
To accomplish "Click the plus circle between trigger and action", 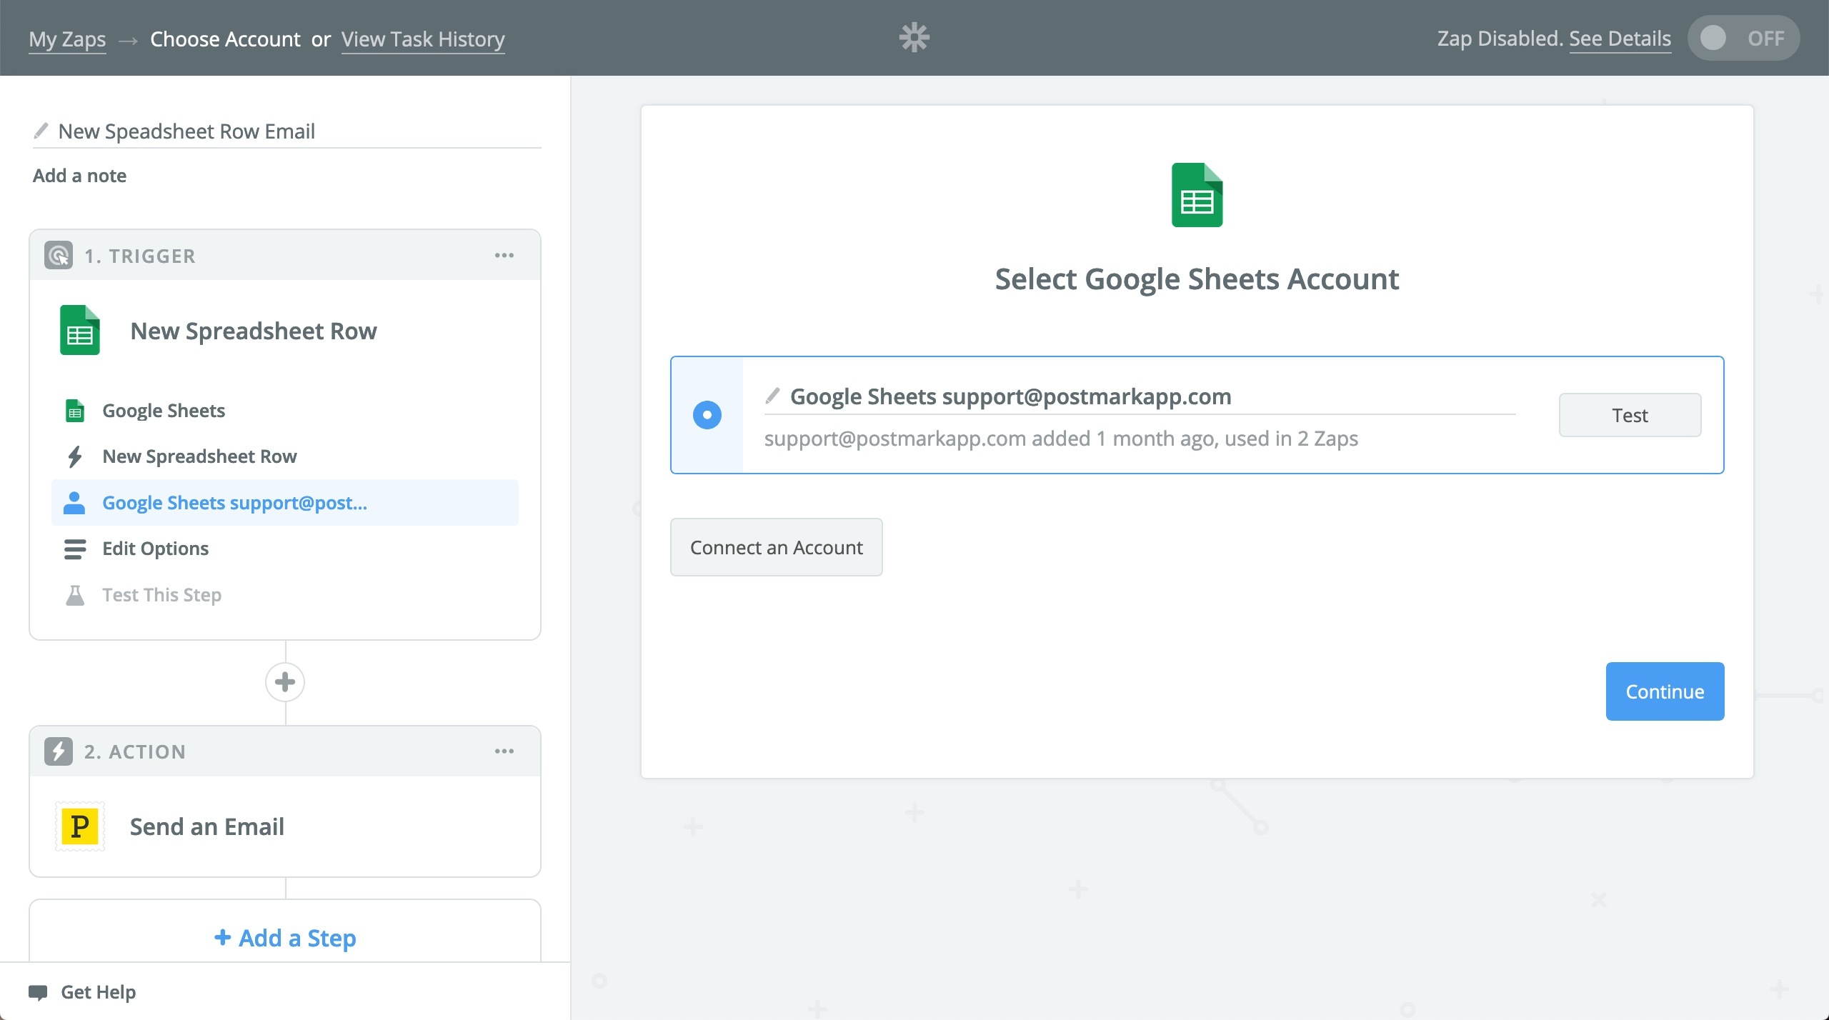I will coord(285,682).
